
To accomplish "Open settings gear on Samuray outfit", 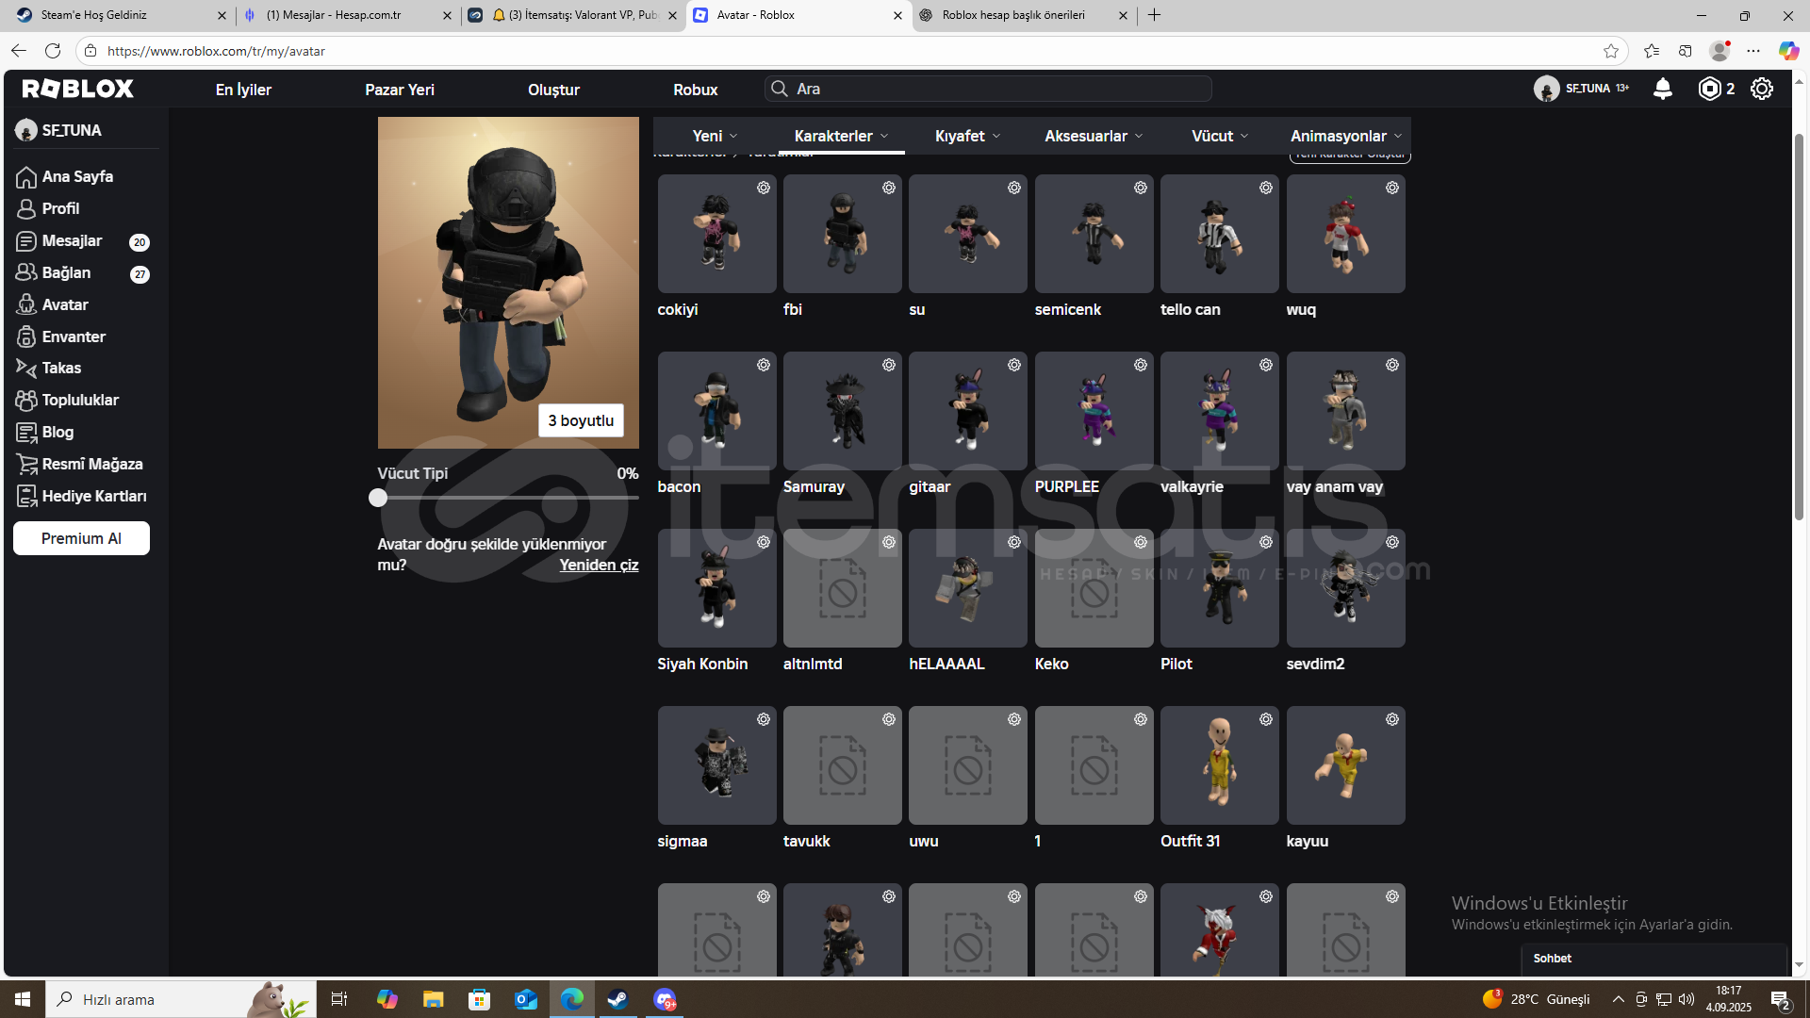I will point(889,365).
